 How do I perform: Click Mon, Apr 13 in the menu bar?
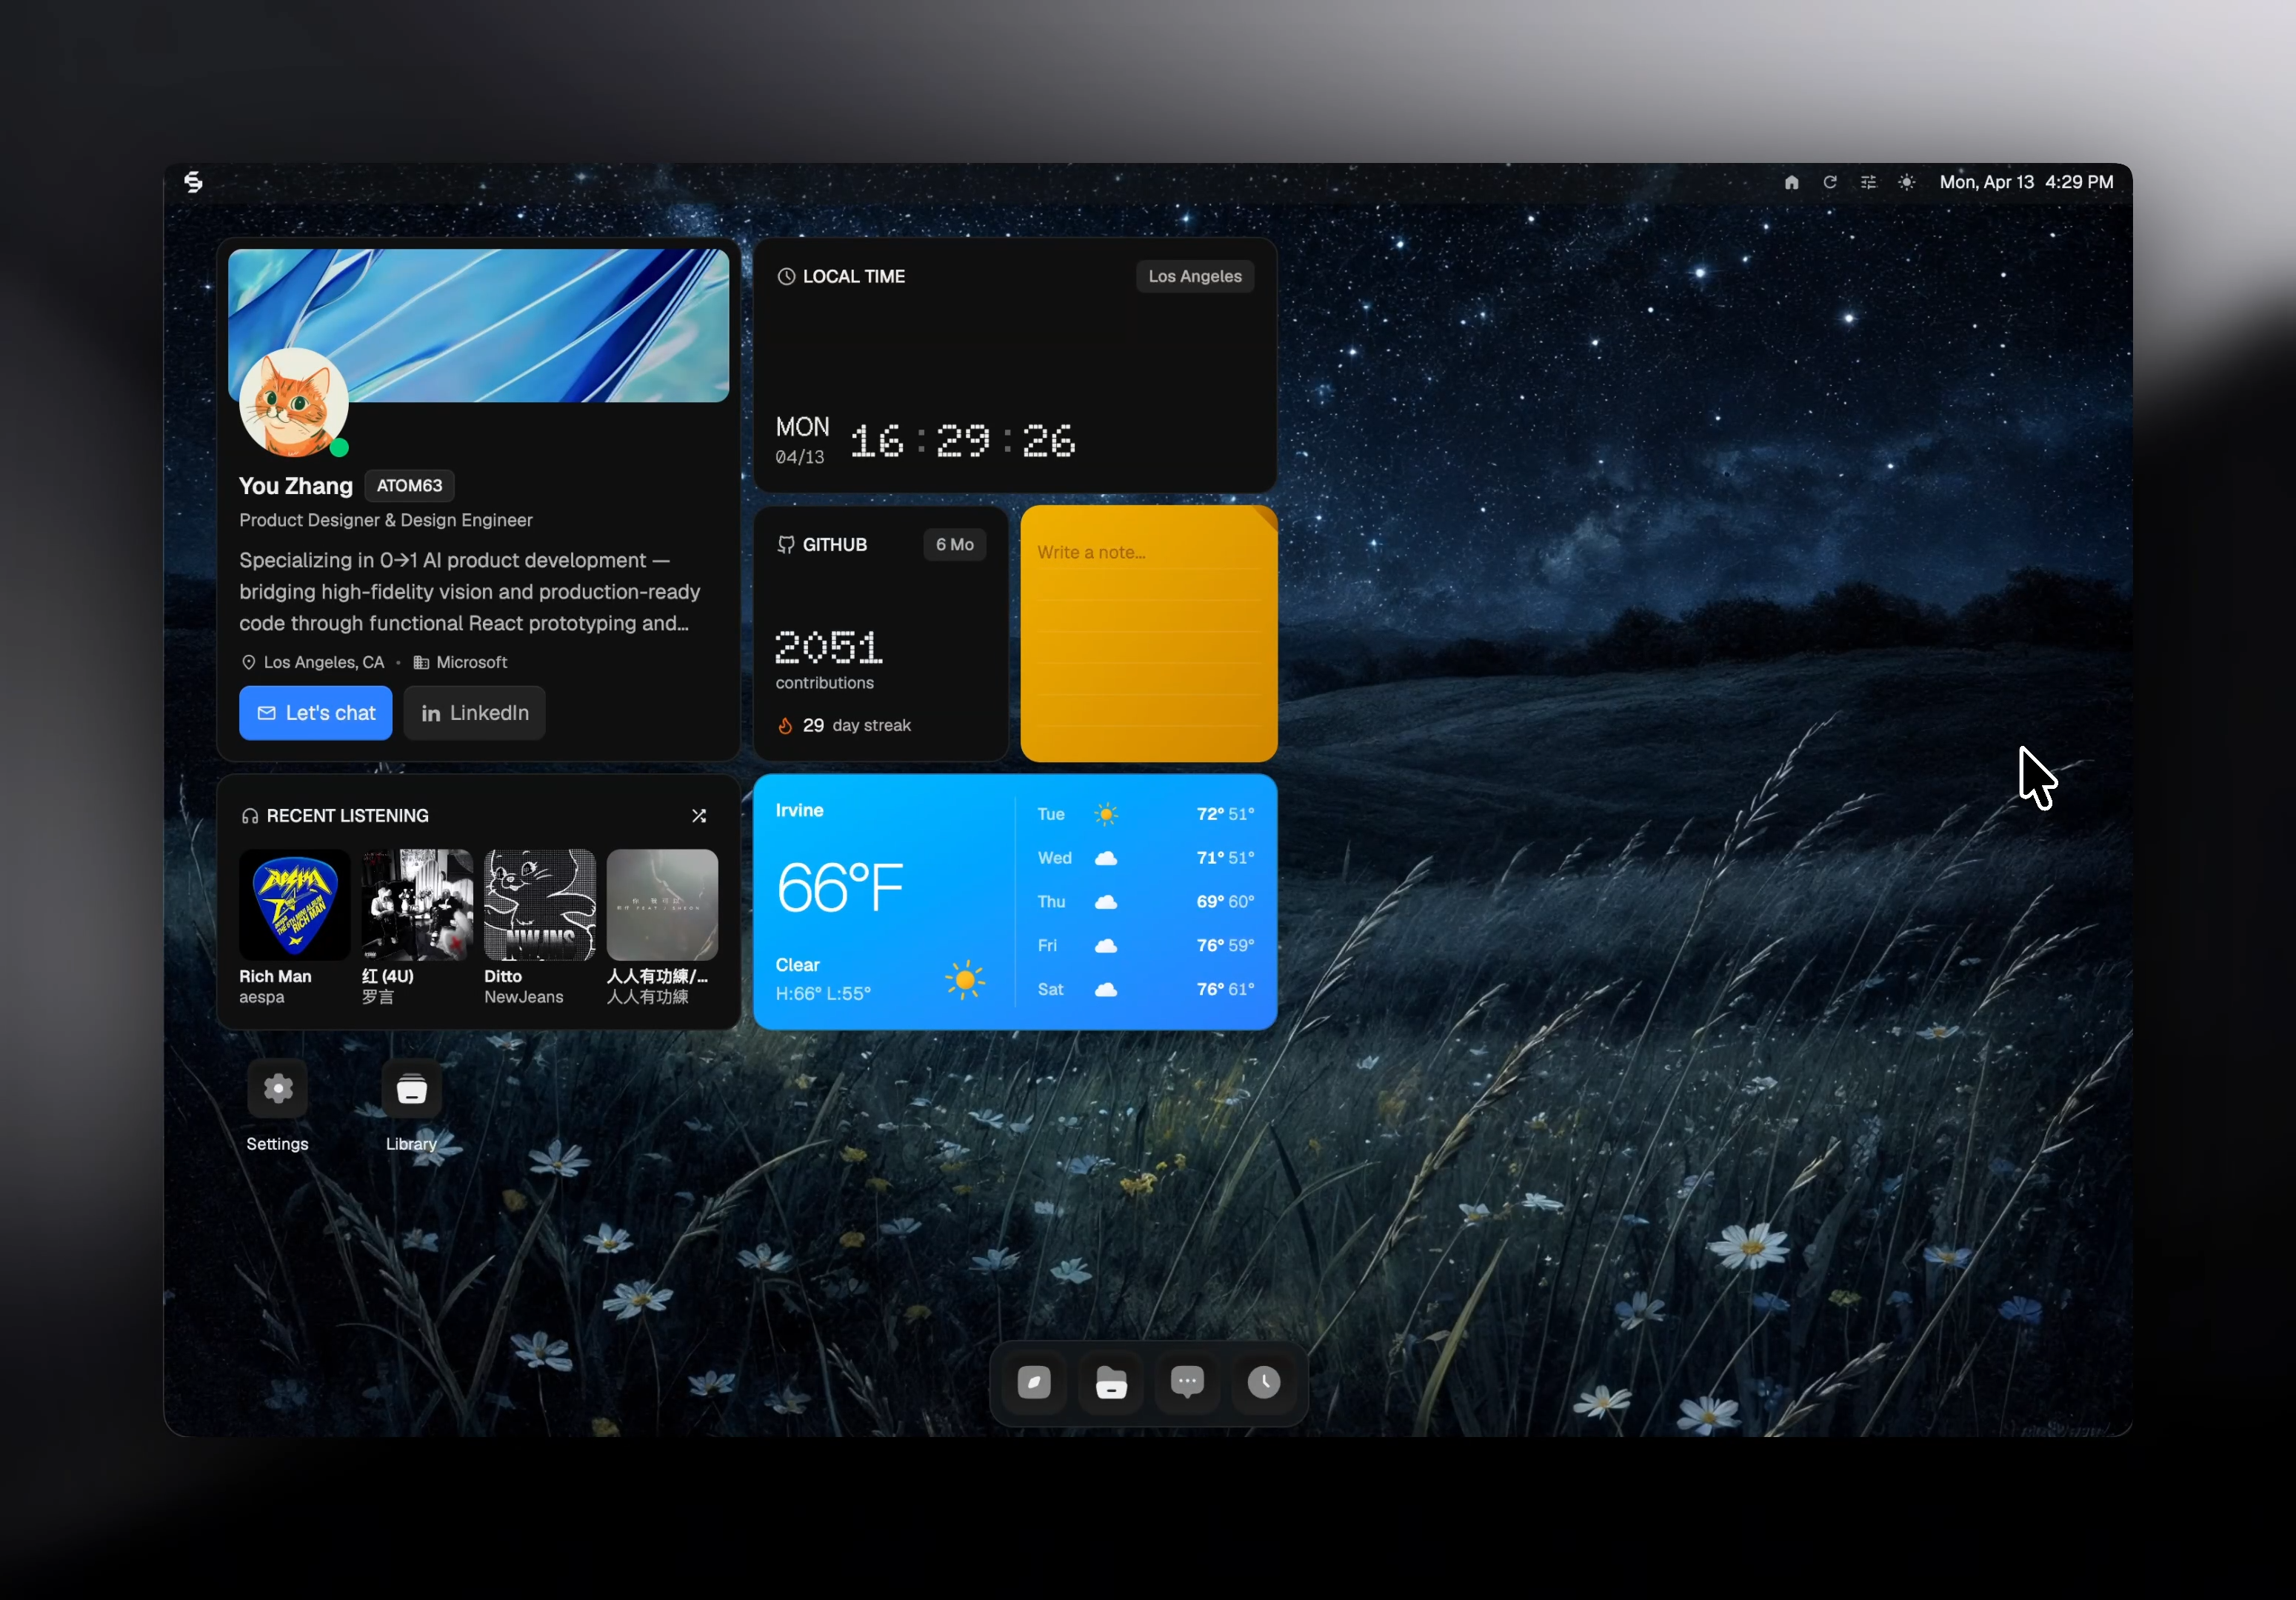point(1987,182)
